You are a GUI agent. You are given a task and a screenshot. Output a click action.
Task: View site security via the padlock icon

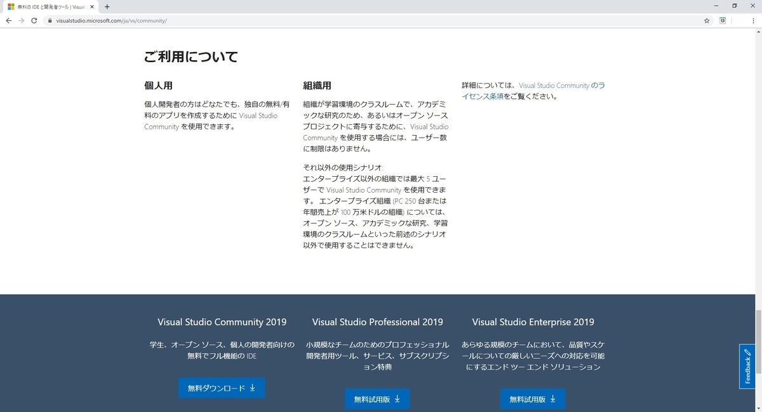50,20
